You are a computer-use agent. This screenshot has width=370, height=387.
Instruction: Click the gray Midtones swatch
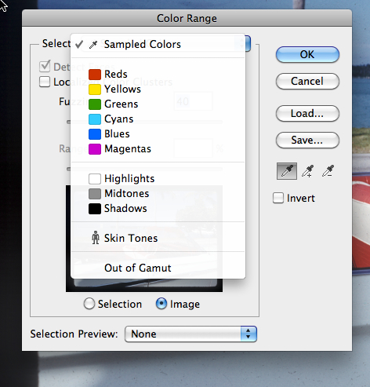tap(95, 194)
